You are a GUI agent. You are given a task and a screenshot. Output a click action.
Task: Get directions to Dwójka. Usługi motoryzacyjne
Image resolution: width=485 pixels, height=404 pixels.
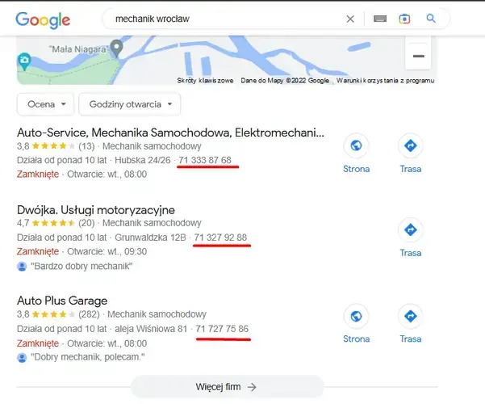tap(411, 230)
